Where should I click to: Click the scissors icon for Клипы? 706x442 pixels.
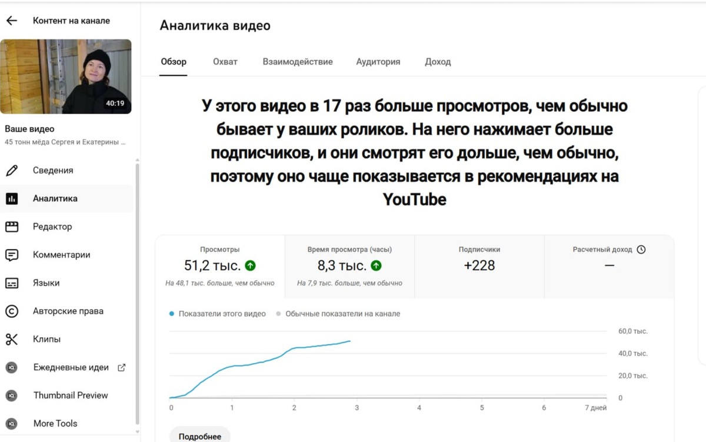tap(12, 339)
